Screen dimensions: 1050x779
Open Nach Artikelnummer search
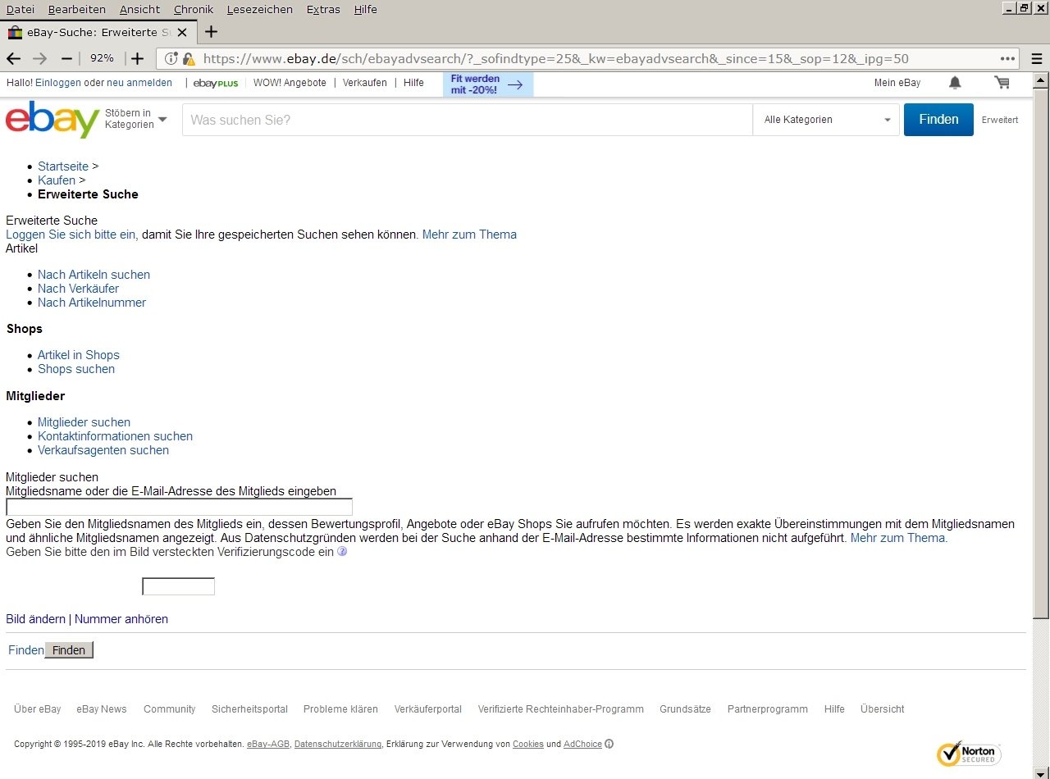pos(92,303)
